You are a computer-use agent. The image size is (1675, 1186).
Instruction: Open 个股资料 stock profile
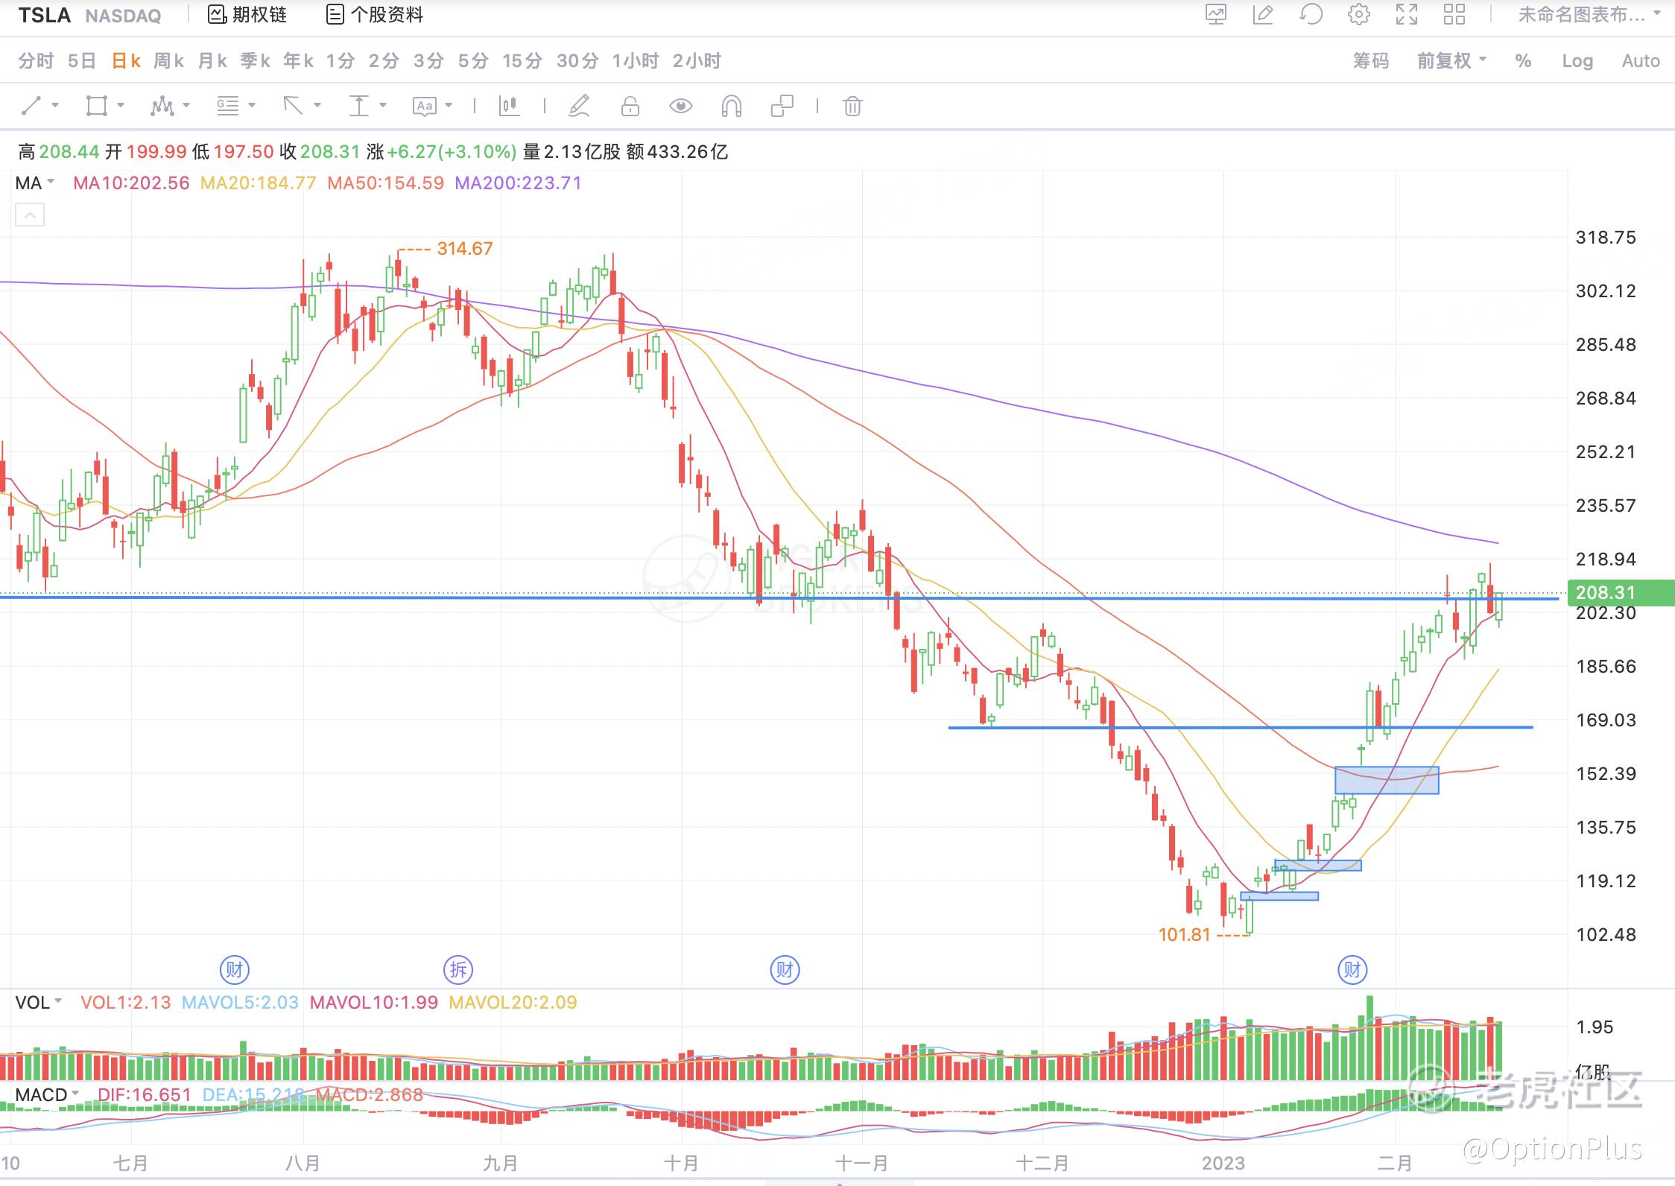click(x=376, y=15)
